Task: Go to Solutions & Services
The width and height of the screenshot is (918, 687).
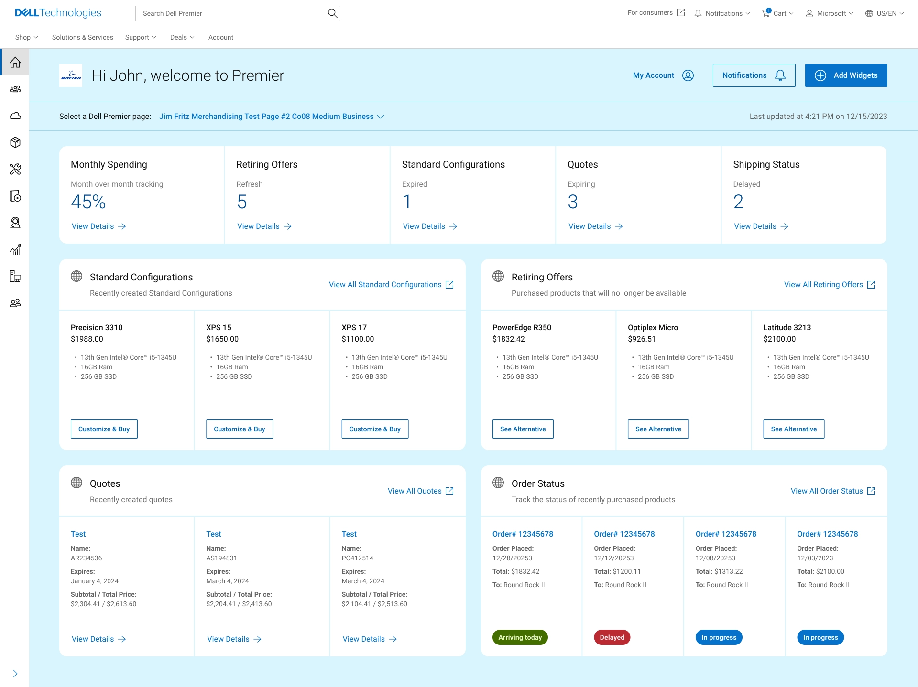Action: click(x=83, y=37)
